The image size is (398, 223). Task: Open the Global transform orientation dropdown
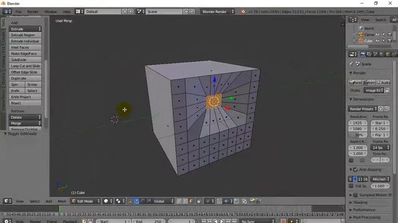point(163,201)
